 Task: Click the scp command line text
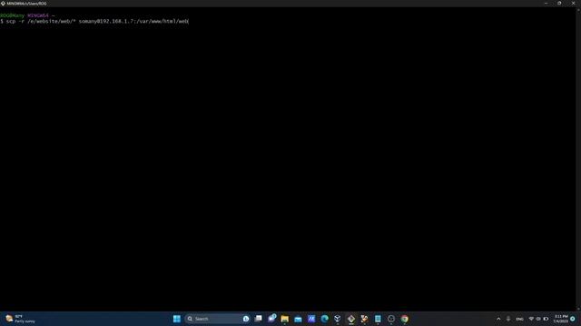click(x=97, y=22)
